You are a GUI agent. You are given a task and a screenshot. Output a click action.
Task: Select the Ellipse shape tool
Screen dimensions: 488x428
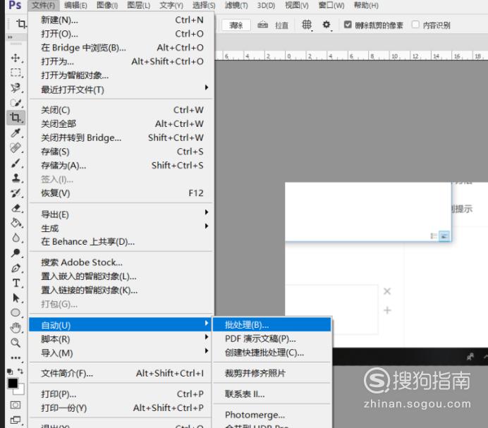tap(16, 313)
